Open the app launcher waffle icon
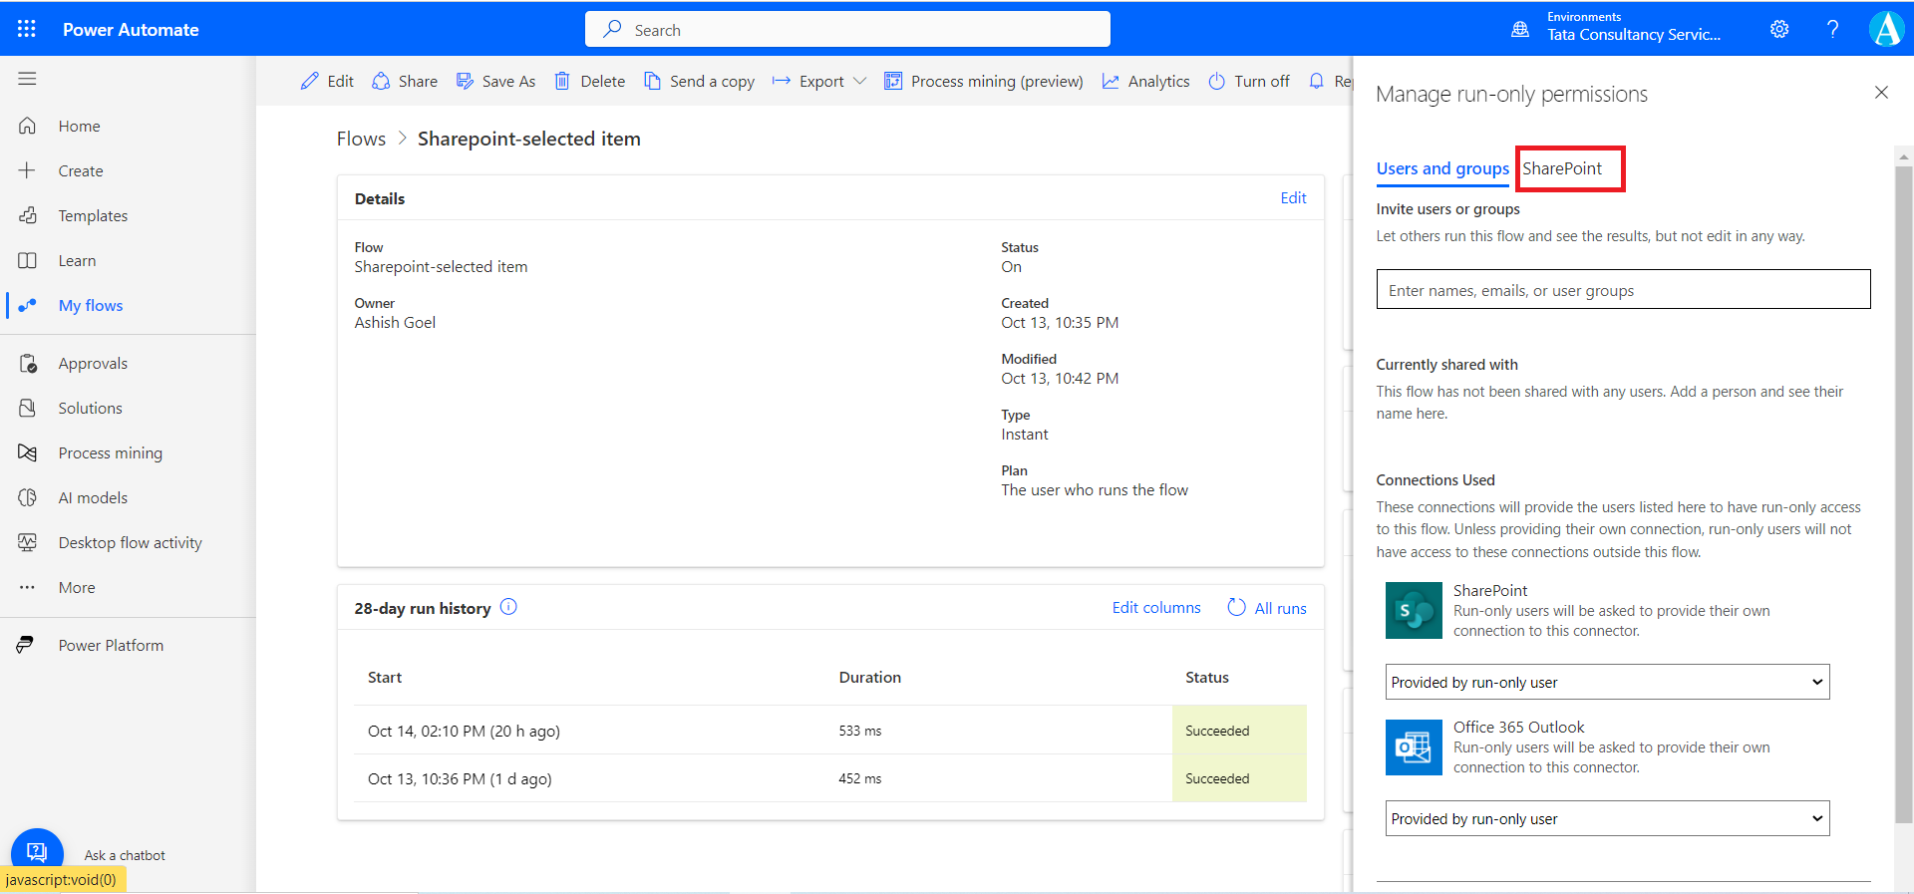The height and width of the screenshot is (894, 1914). 27,29
